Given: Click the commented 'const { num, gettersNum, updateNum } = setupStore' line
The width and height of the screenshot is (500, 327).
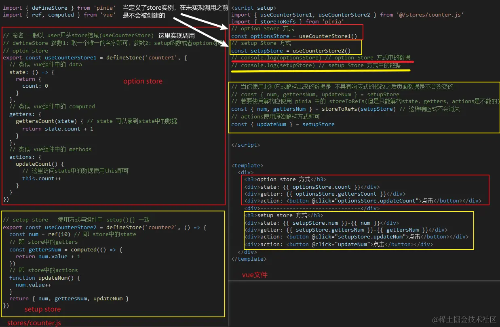Looking at the screenshot, I should 315,95.
